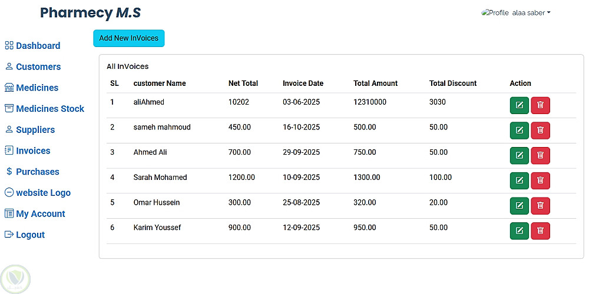
Task: Click the Add New InVoices button
Action: pyautogui.click(x=129, y=38)
